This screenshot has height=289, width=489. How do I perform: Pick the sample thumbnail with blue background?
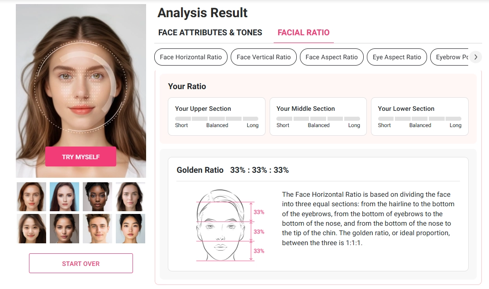click(x=64, y=197)
